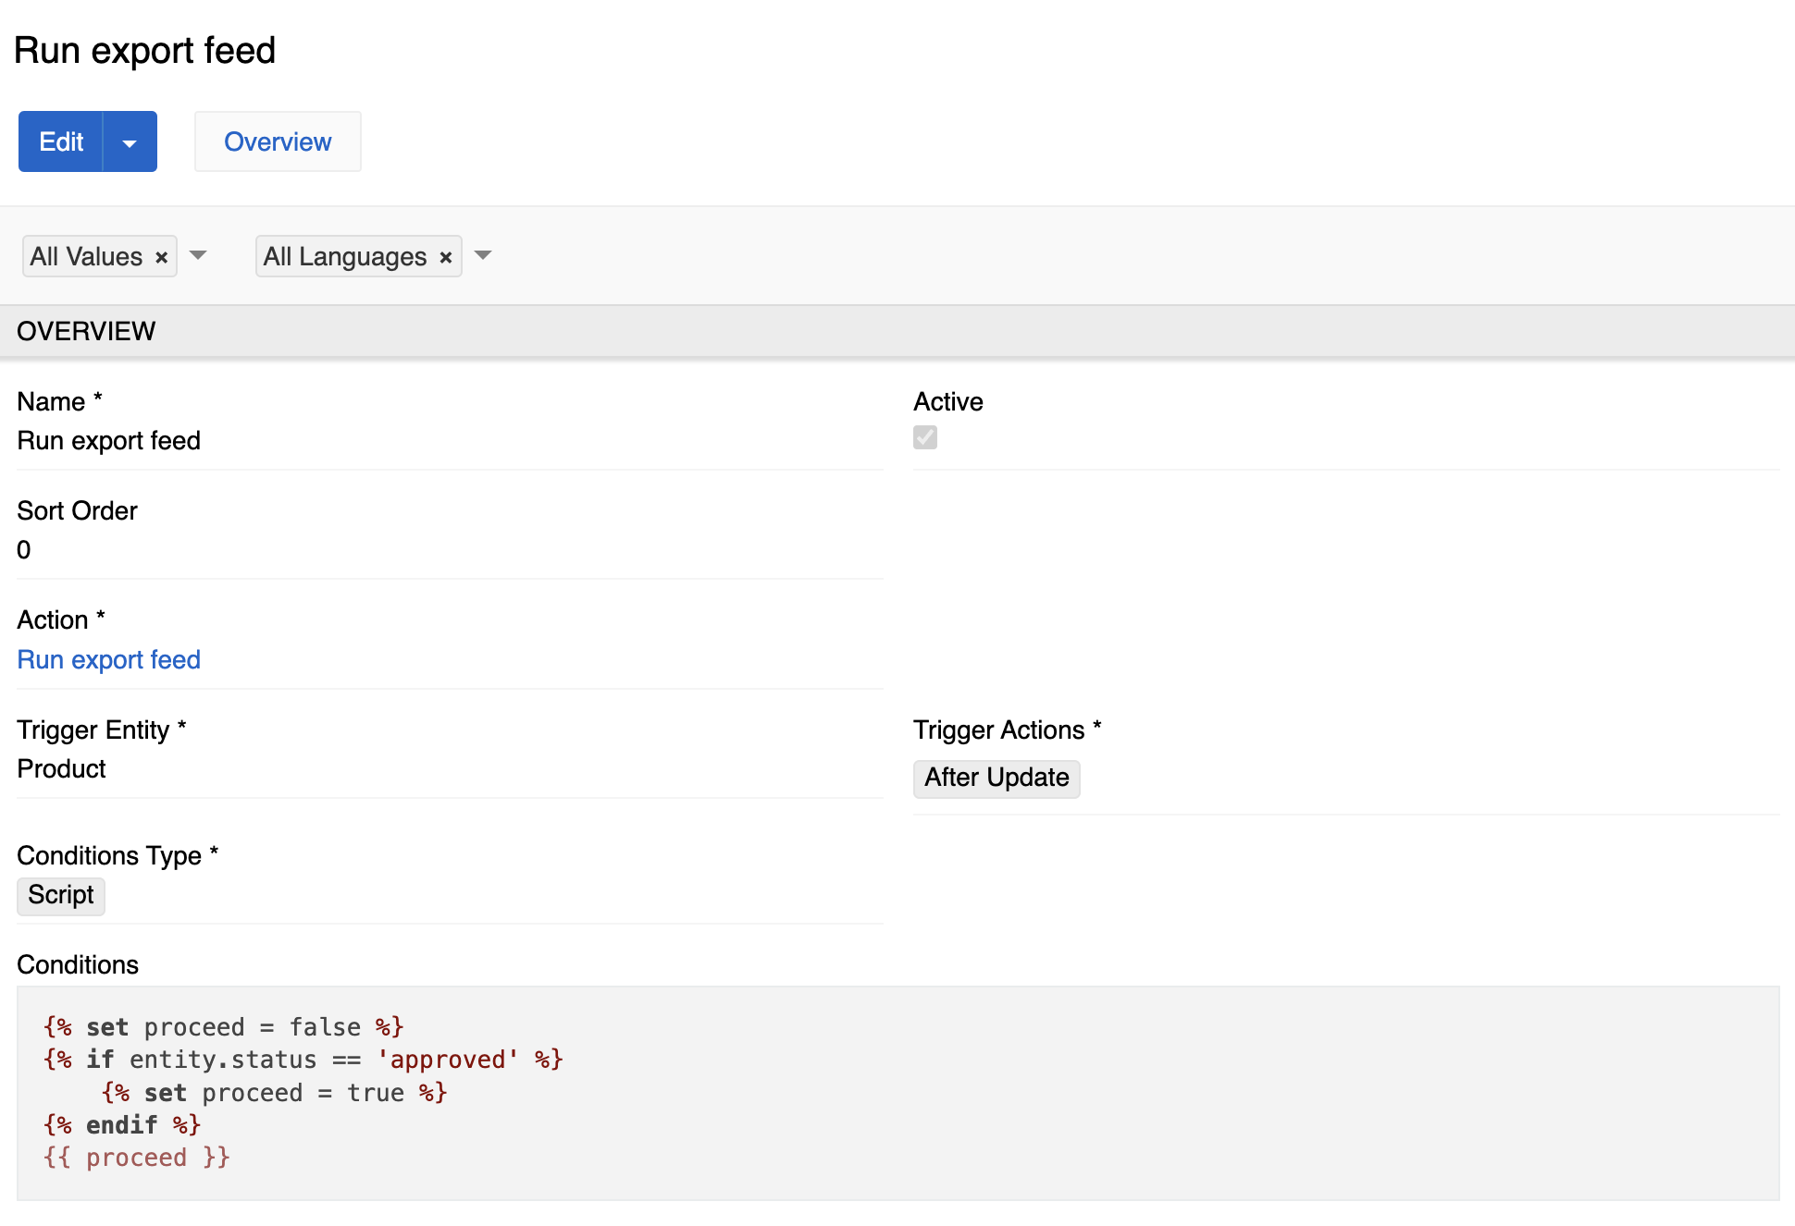Viewport: 1795px width, 1226px height.
Task: Click the All Languages filter chip
Action: point(345,256)
